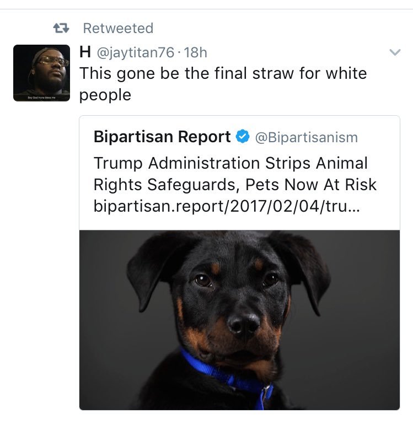Click the "Rights Safeguards, Pets Now At Risk" line
The width and height of the screenshot is (413, 425).
(235, 184)
